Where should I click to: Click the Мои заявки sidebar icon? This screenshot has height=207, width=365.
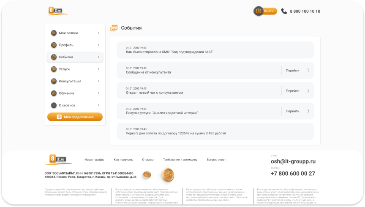(54, 33)
